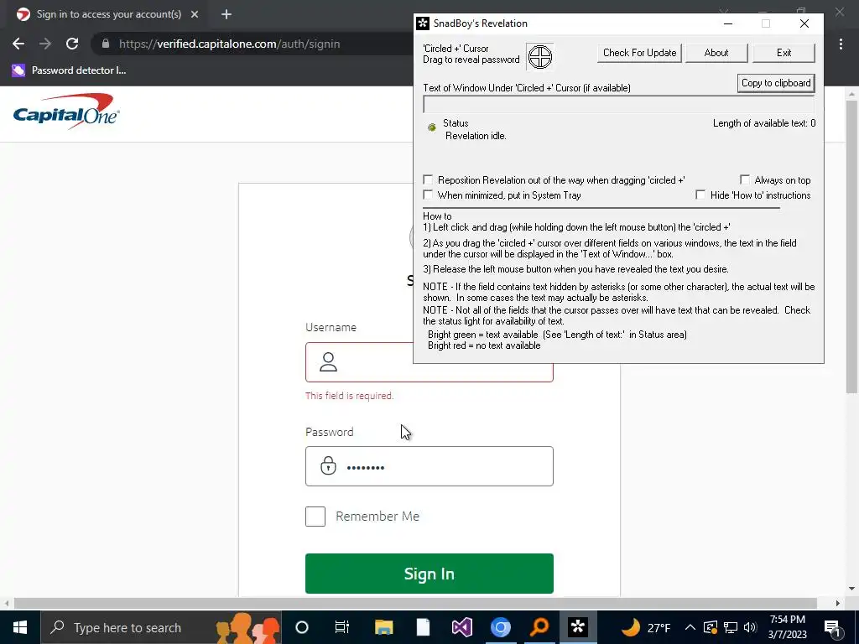This screenshot has width=859, height=644.
Task: Click the Text of Window text box
Action: (618, 105)
